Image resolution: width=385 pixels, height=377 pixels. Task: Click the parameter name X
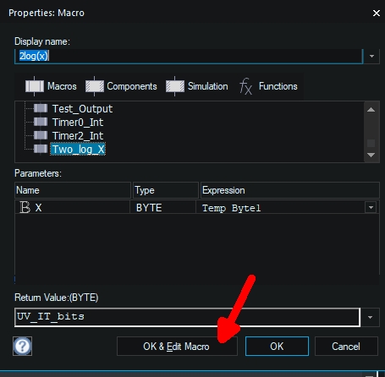[38, 208]
